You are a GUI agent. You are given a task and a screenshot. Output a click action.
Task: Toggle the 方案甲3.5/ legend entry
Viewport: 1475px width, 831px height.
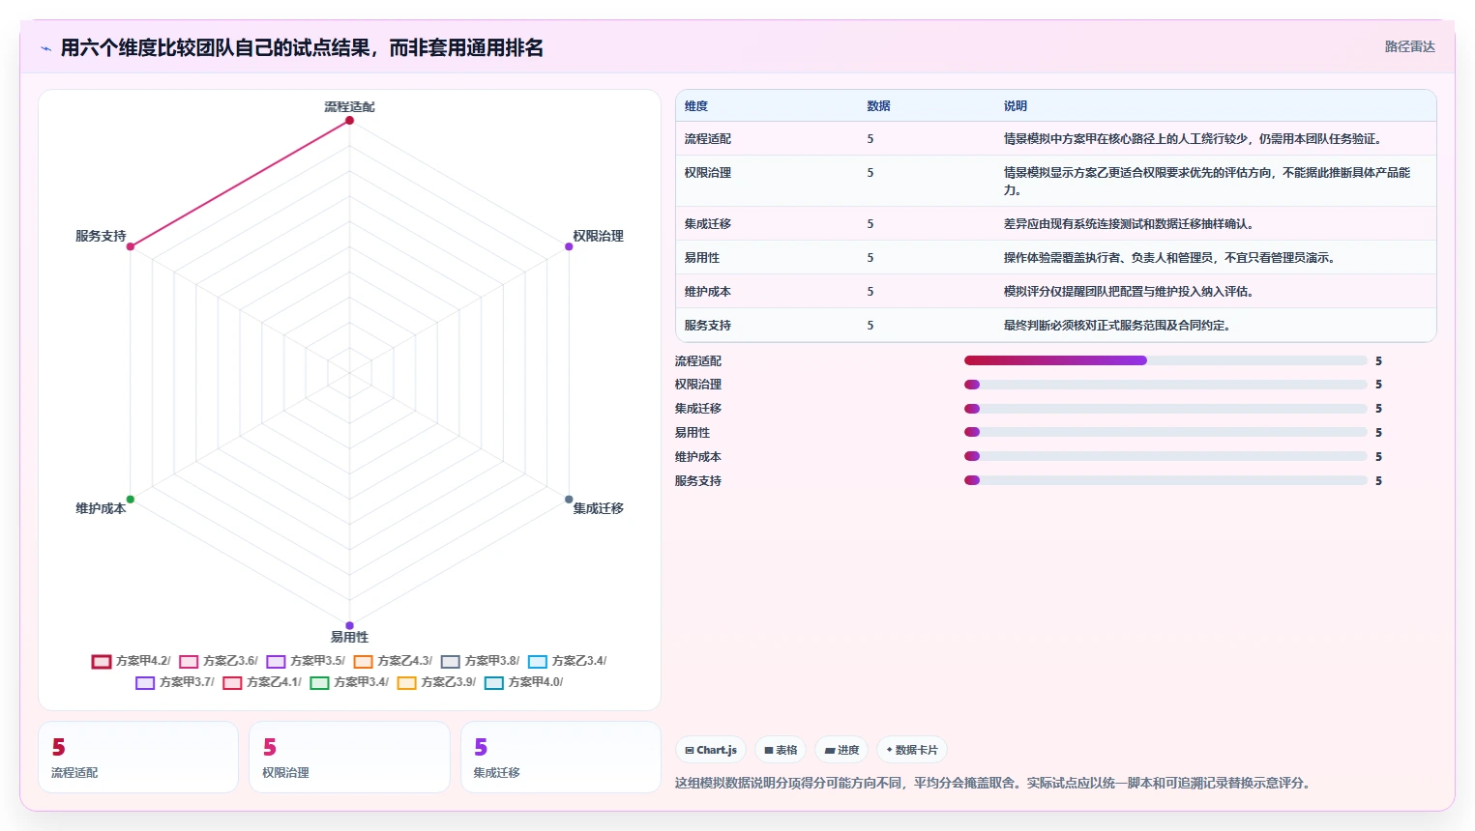[306, 661]
